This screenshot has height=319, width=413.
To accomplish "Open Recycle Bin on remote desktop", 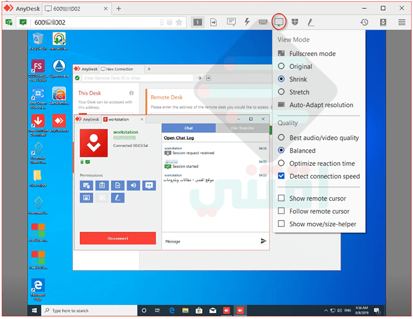I will pos(38,41).
